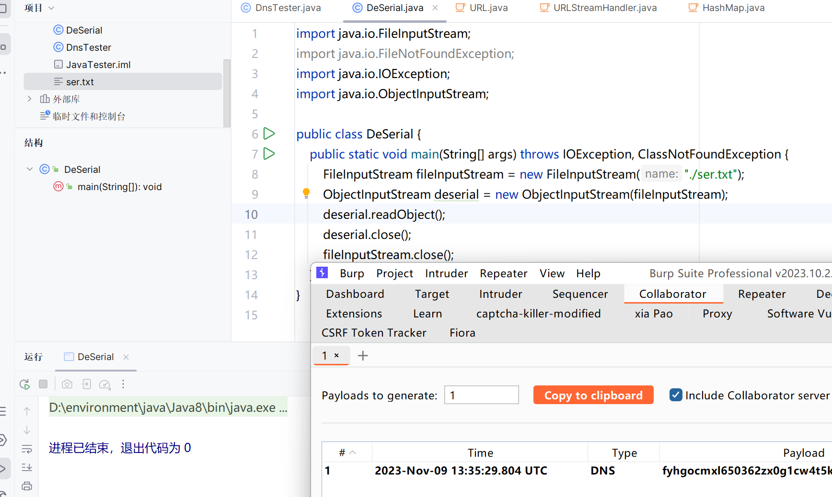Open the run toolbar more-options menu

(x=123, y=384)
